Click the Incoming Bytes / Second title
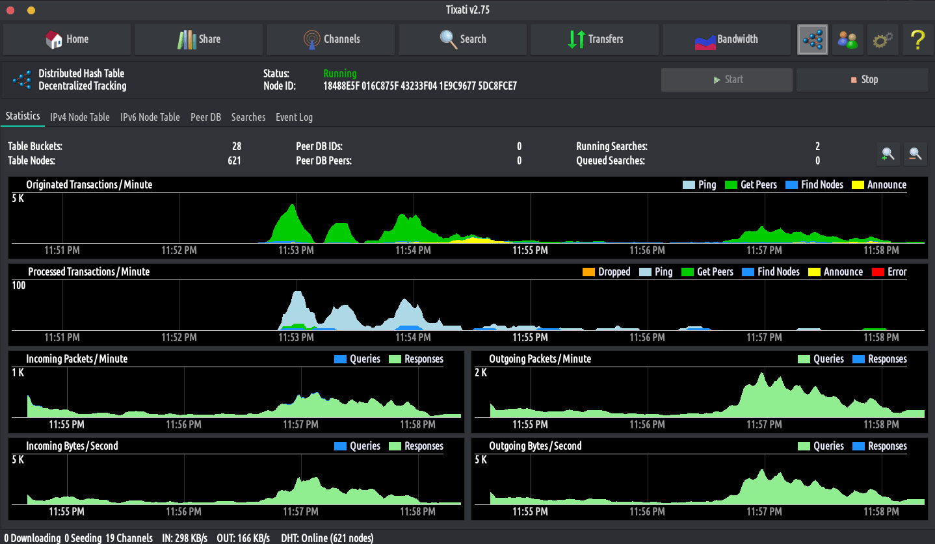 72,446
